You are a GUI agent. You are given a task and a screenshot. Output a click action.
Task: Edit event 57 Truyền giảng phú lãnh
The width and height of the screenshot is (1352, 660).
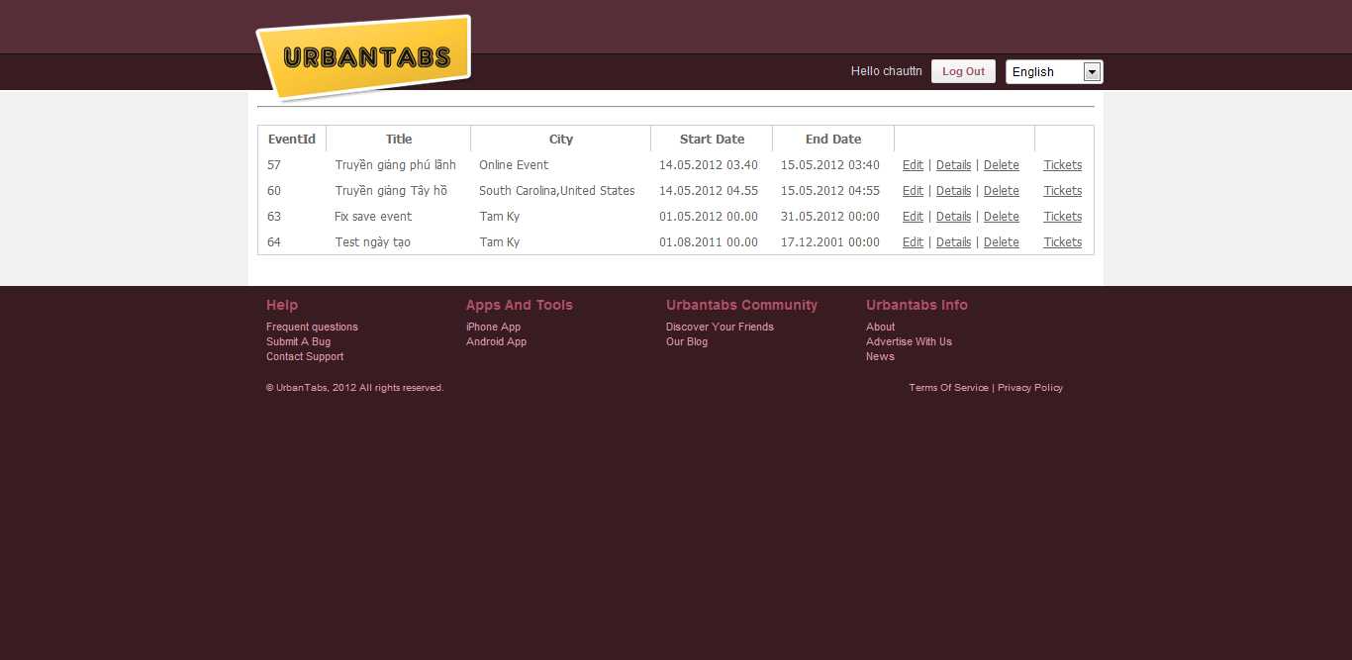click(913, 165)
